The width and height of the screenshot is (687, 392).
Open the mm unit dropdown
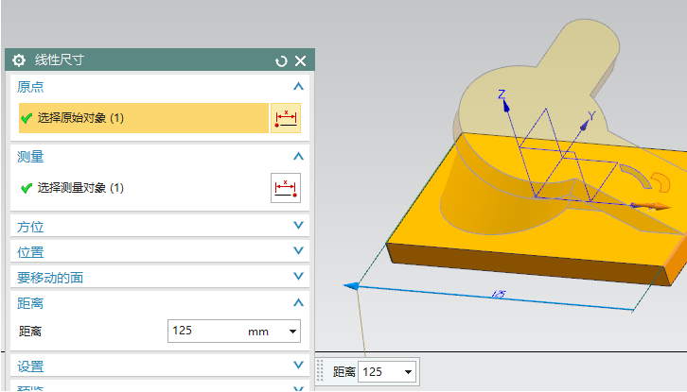point(292,332)
